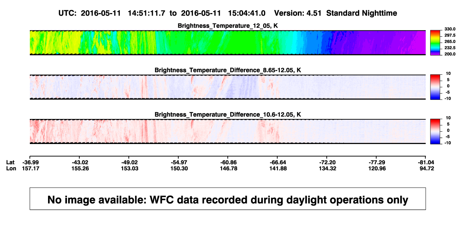Click the 'Brightness_Temperature_Difference_8.65-12.05, K' title
Screen dimensions: 473x242
coord(228,70)
